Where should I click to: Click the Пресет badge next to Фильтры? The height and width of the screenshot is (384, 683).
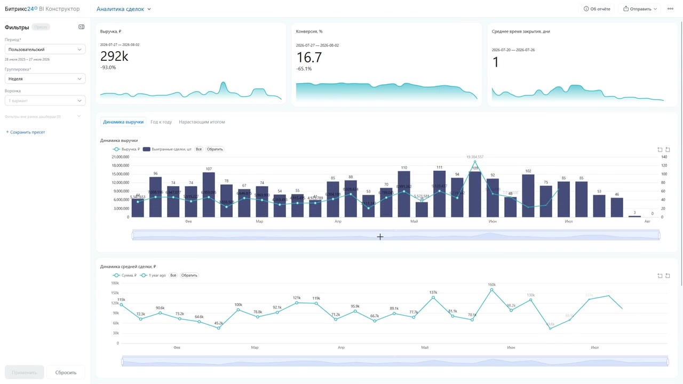41,27
